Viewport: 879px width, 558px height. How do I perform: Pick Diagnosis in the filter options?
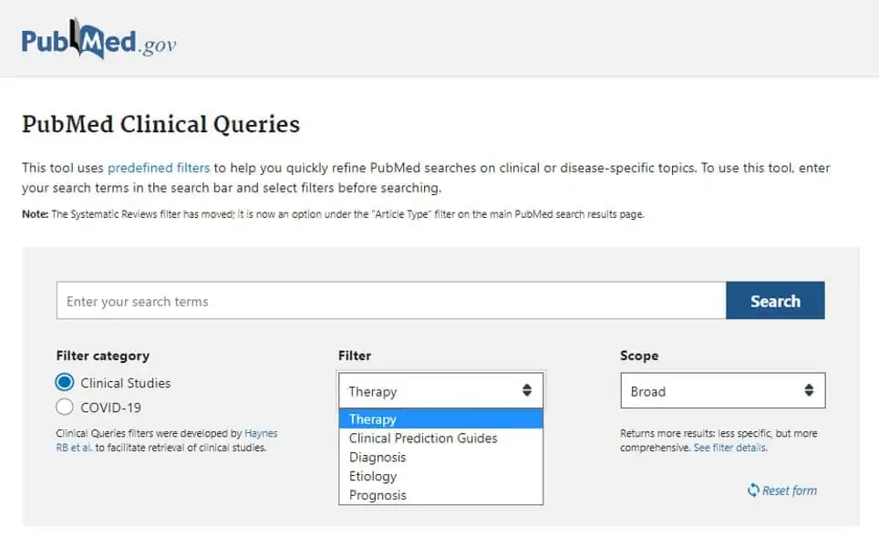point(377,458)
